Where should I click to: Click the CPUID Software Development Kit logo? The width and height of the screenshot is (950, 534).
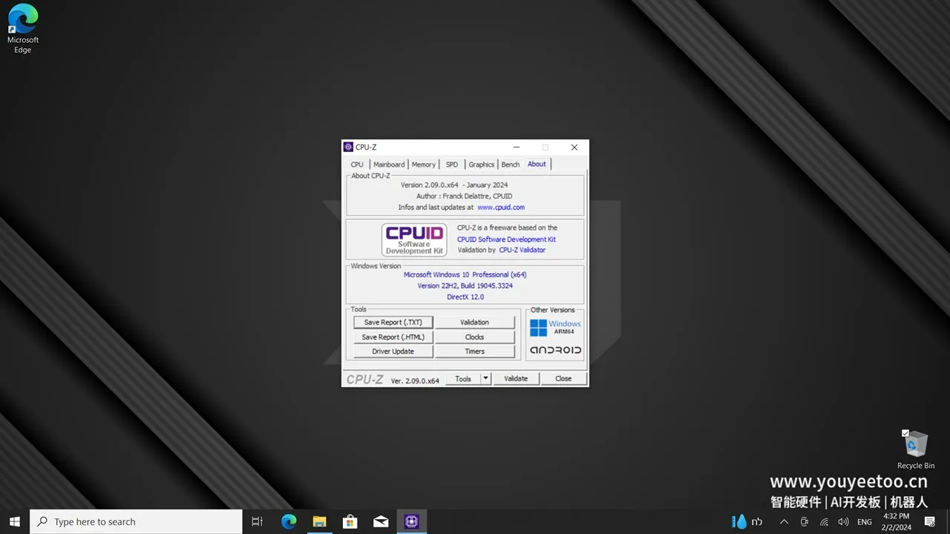click(x=413, y=239)
